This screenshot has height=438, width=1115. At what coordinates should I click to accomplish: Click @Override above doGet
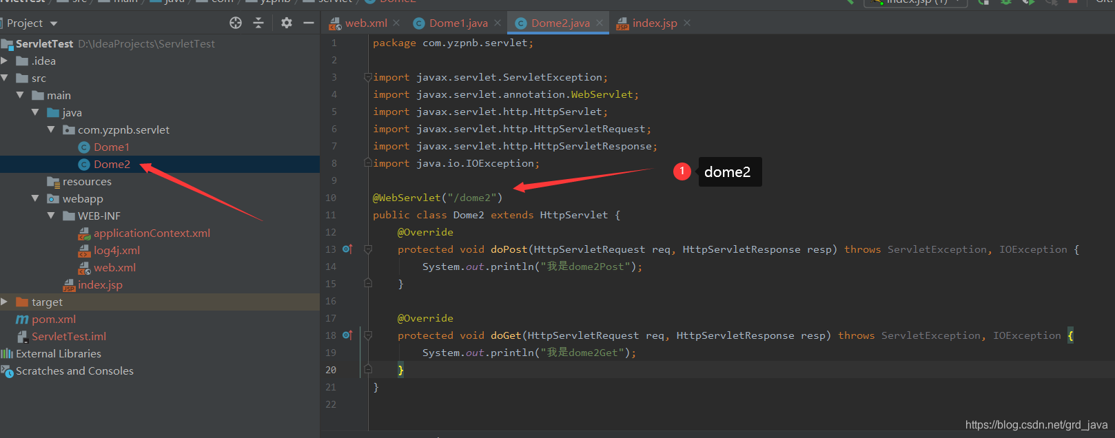click(x=425, y=318)
